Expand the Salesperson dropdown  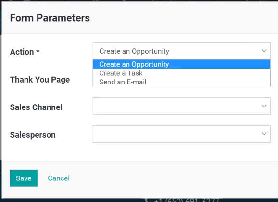pos(182,134)
